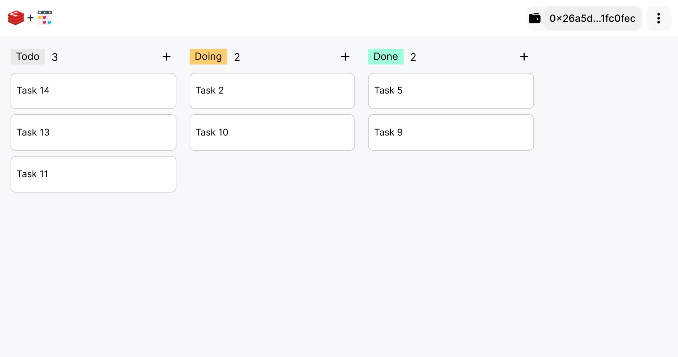Image resolution: width=678 pixels, height=357 pixels.
Task: Select the Task 13 card in Todo
Action: (x=93, y=132)
